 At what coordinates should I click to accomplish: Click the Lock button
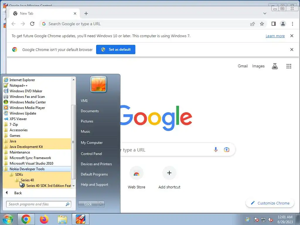pyautogui.click(x=88, y=204)
